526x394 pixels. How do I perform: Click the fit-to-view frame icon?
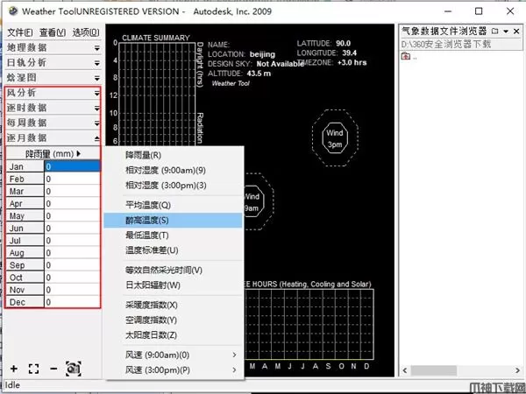click(x=34, y=369)
